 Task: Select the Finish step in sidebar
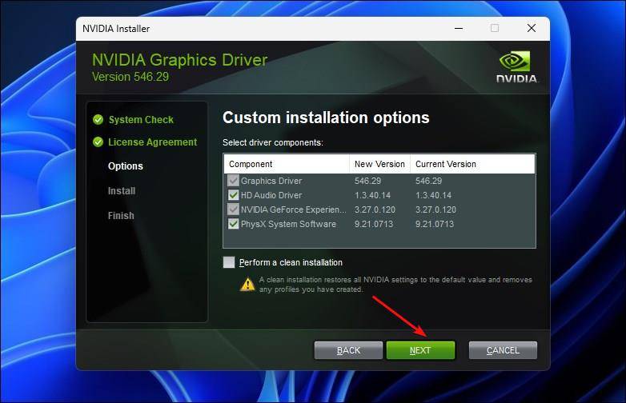pos(121,216)
